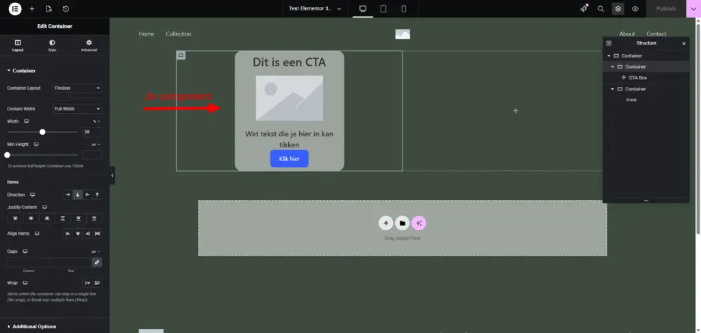Click the Contact navigation link

pos(656,34)
